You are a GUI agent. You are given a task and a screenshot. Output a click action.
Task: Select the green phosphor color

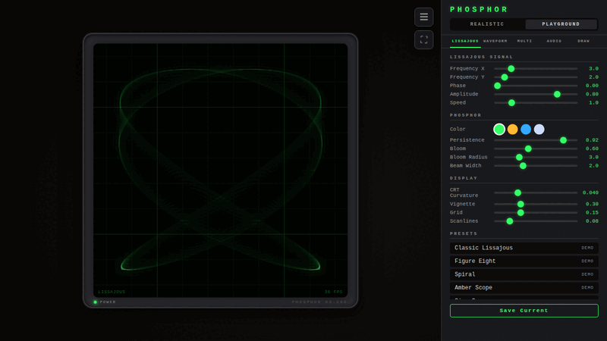[499, 130]
